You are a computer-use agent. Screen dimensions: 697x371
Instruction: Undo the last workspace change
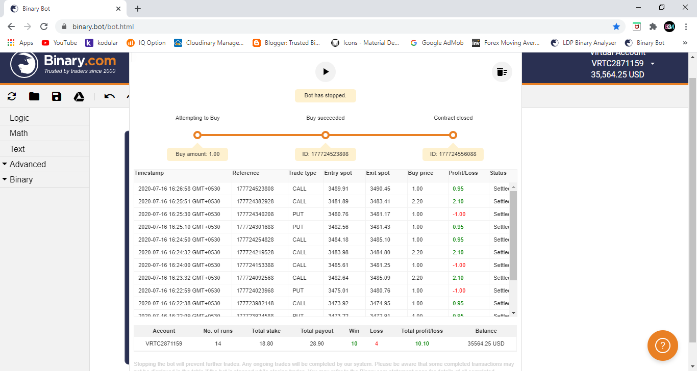click(x=109, y=96)
